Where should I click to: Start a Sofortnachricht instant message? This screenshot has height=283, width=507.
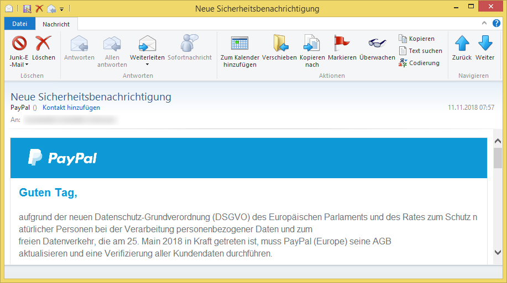[x=190, y=49]
